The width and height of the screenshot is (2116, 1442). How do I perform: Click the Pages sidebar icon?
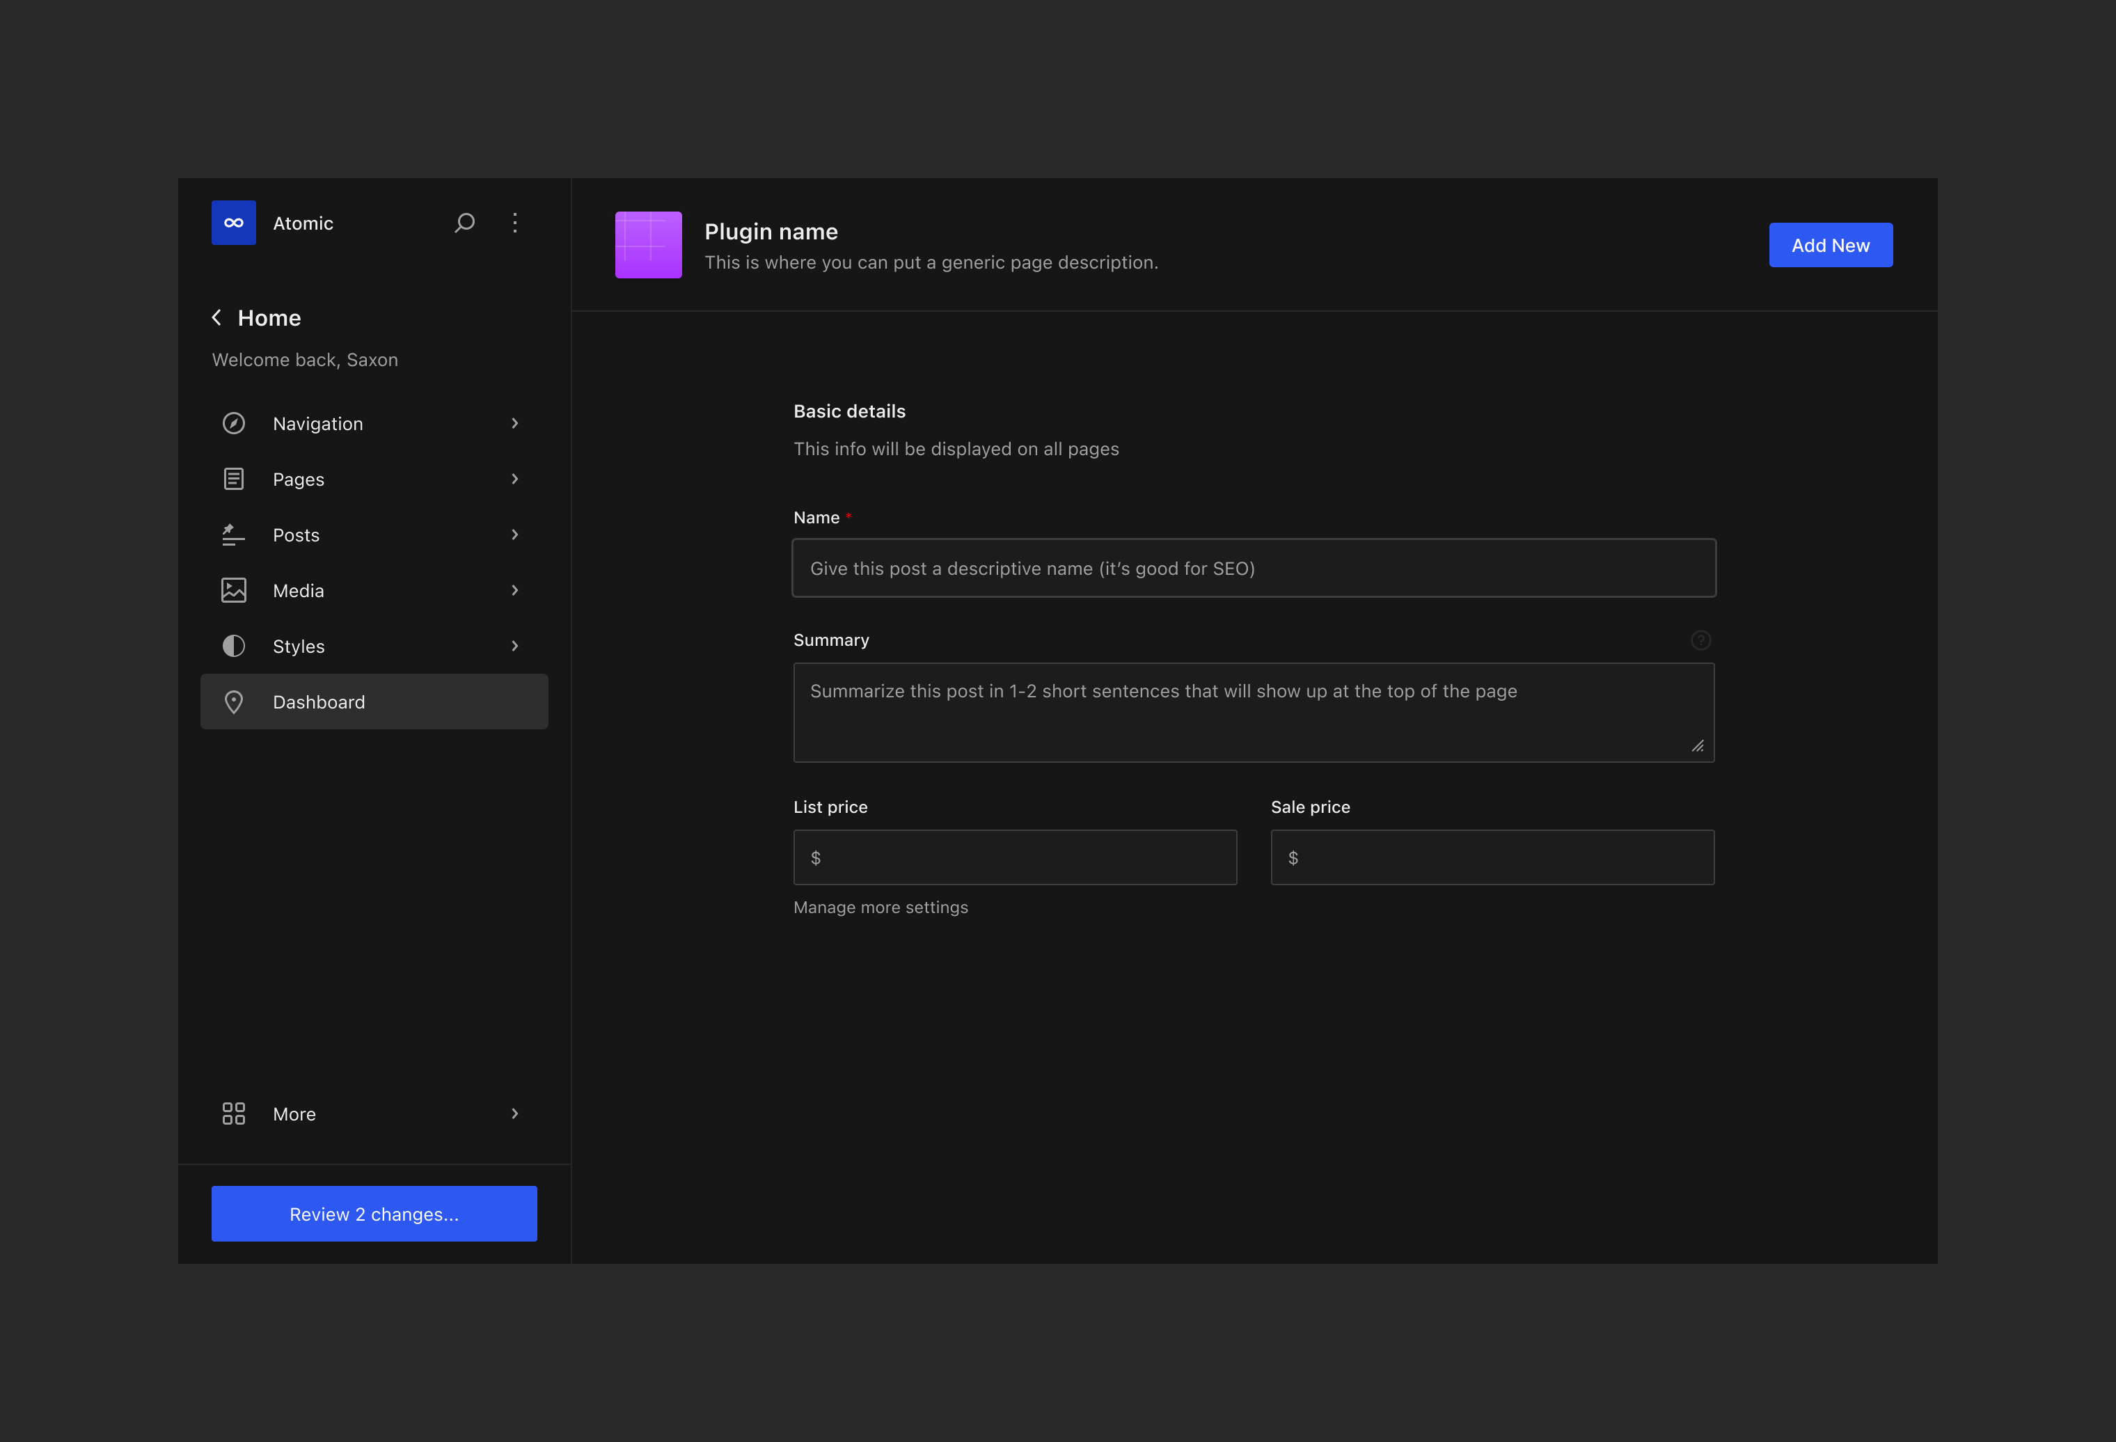(x=233, y=477)
